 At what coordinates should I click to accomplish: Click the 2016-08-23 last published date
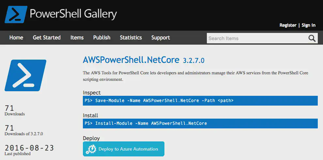[29, 148]
